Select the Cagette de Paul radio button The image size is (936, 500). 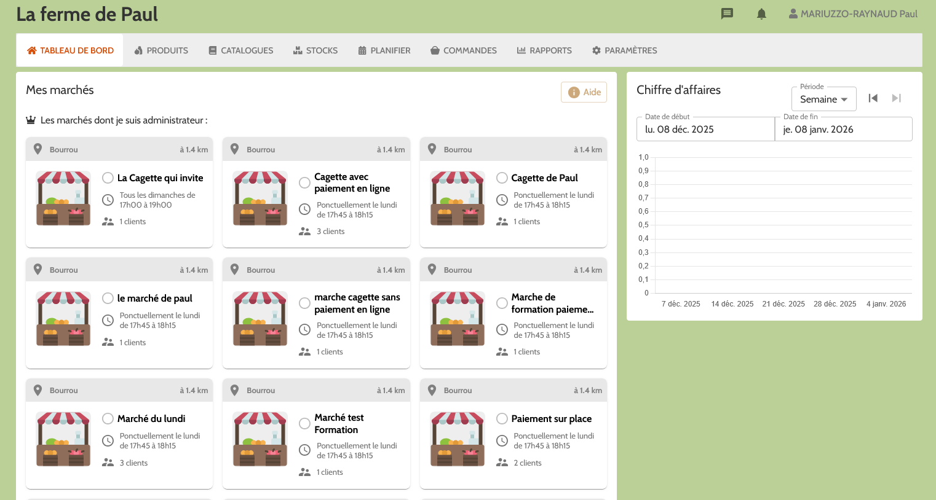[502, 178]
